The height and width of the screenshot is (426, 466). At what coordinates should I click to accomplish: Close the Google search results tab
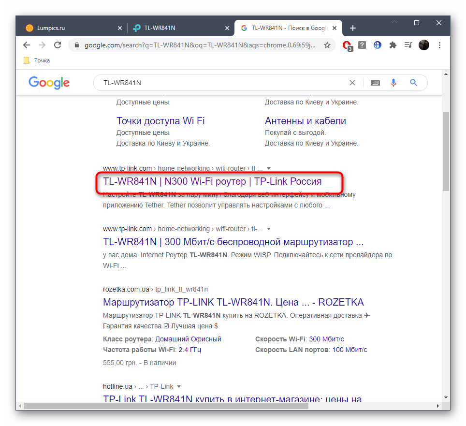tap(335, 28)
